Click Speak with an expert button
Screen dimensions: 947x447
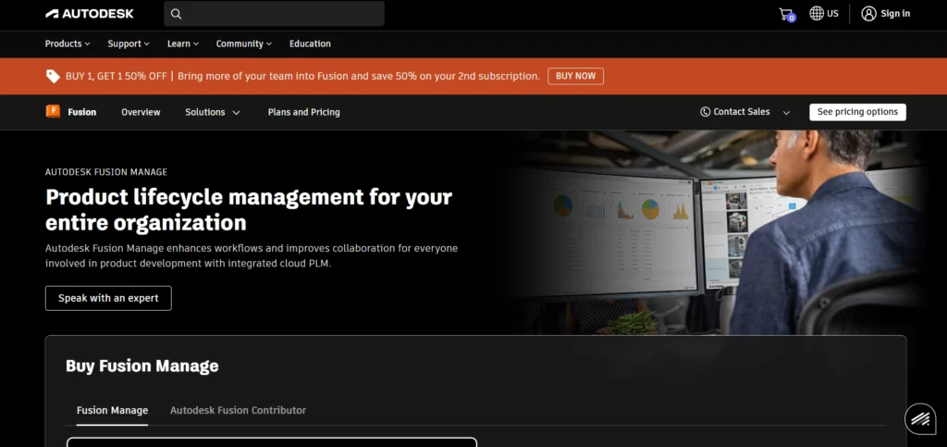click(x=108, y=298)
